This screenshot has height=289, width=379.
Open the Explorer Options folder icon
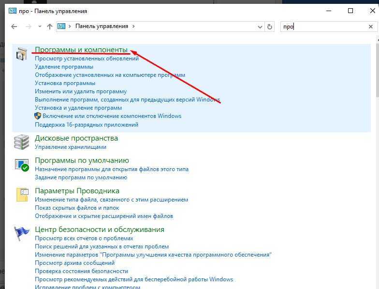[x=22, y=194]
